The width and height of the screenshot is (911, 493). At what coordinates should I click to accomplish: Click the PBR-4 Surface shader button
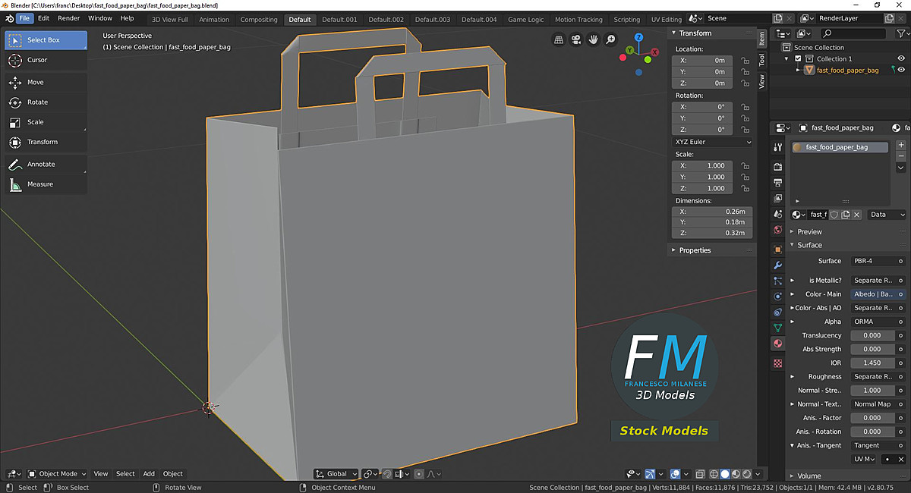coord(878,261)
